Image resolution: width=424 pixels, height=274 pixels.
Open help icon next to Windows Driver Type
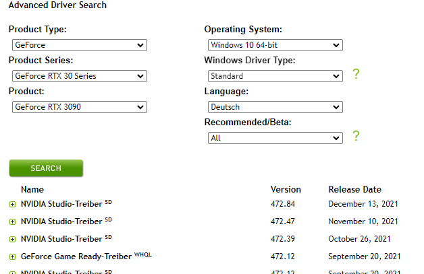coord(356,74)
